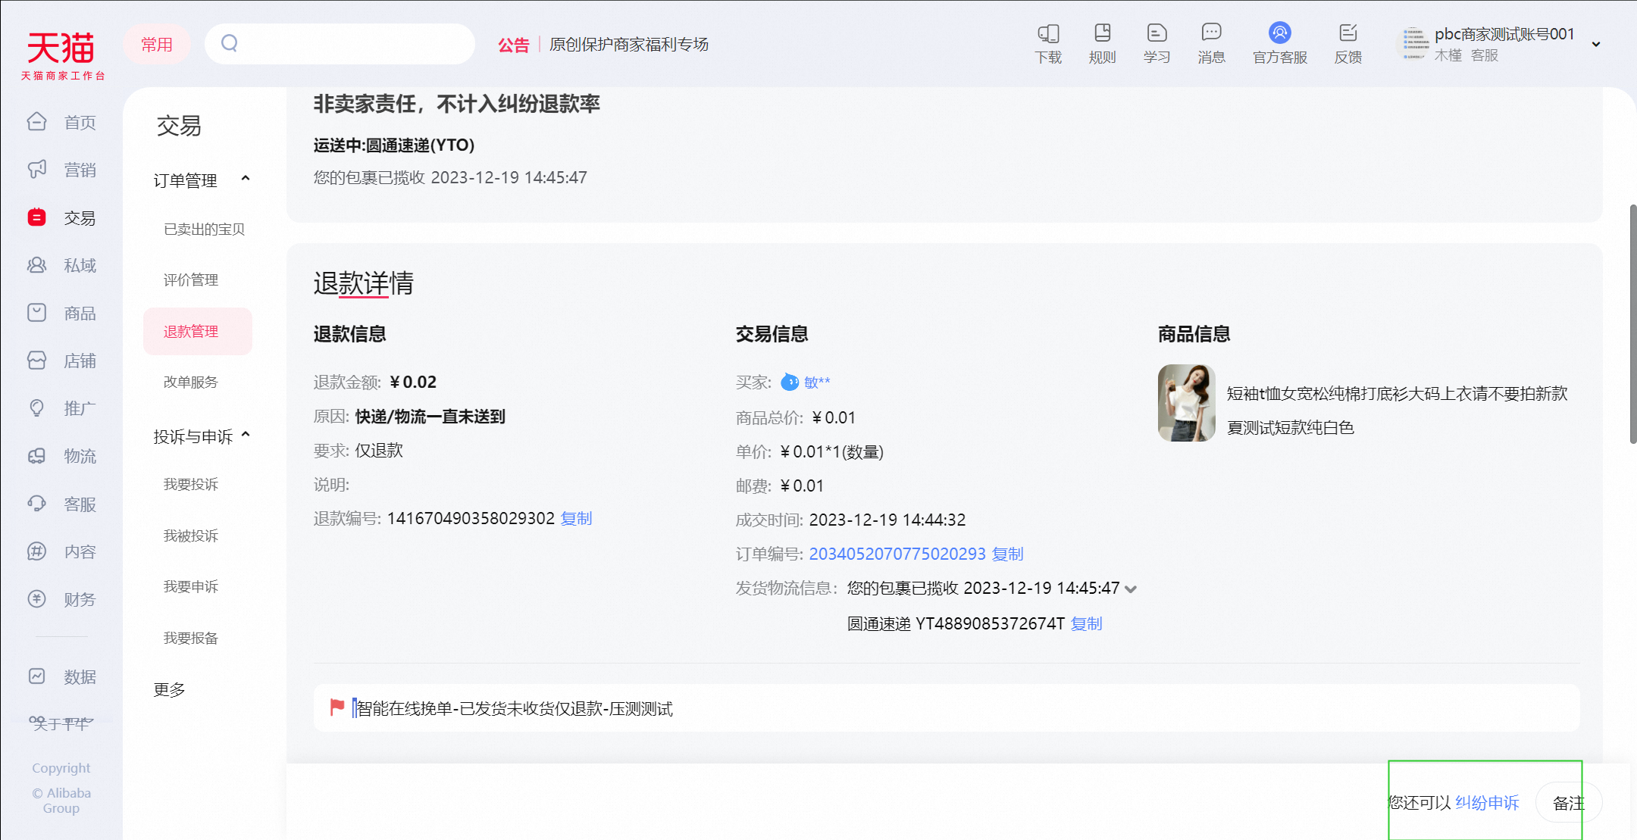Collapse 订单管理 section chevron

246,179
